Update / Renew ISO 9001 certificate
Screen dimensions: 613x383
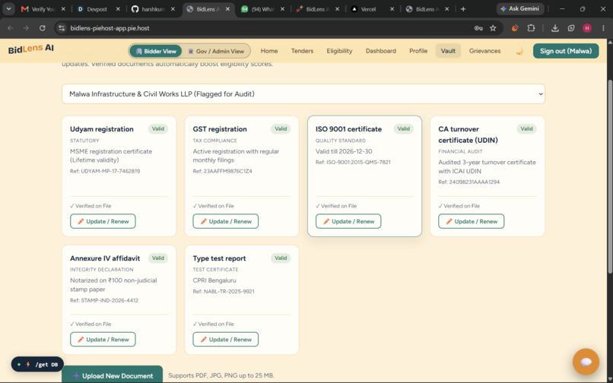tap(348, 221)
